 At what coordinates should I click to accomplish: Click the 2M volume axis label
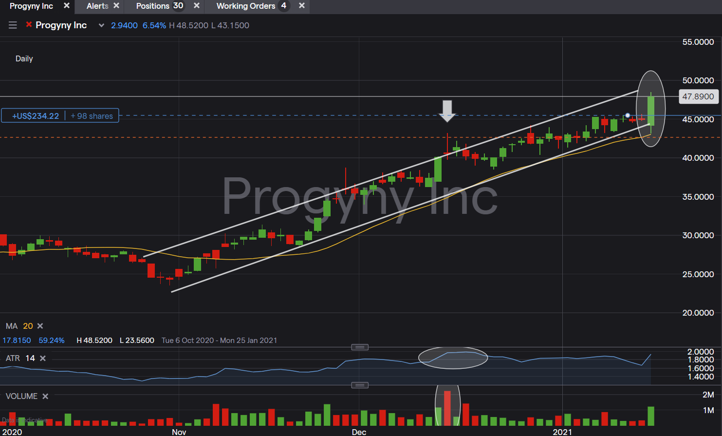coord(708,395)
